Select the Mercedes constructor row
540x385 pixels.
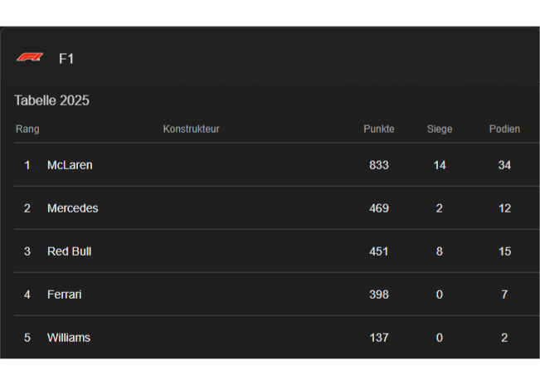coord(72,208)
